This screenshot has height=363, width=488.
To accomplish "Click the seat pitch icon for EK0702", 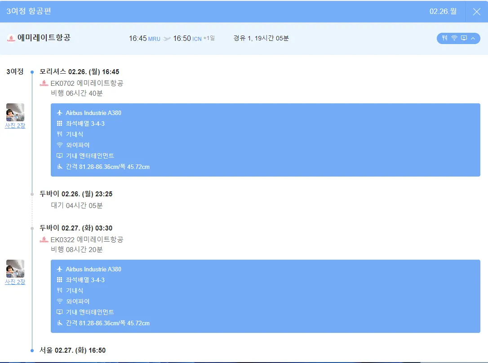I will click(60, 166).
